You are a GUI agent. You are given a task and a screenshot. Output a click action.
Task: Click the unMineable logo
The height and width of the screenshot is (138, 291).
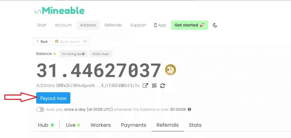pos(59,11)
